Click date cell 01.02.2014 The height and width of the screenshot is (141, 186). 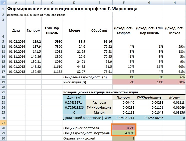[x=16, y=41]
